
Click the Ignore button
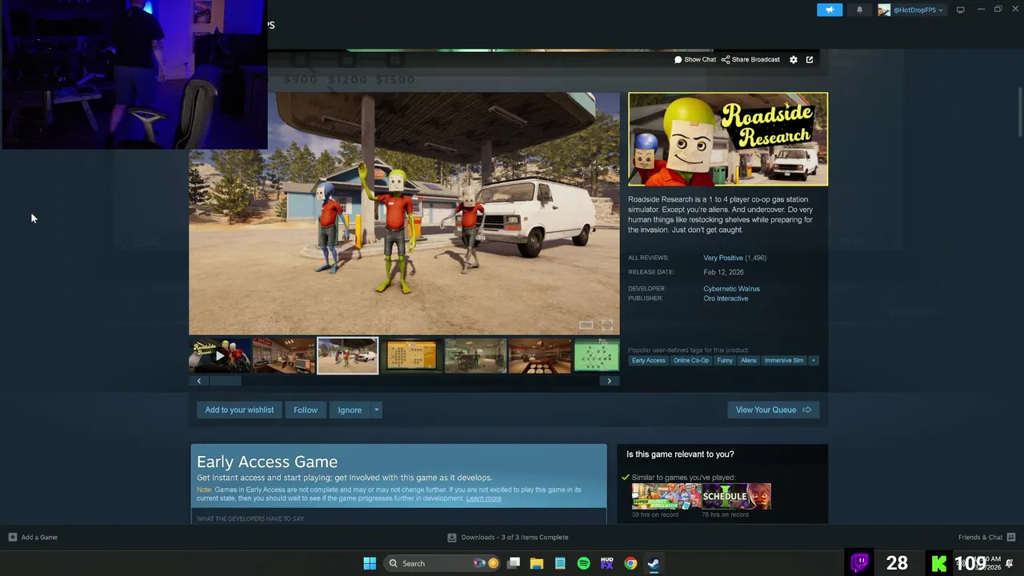[350, 410]
